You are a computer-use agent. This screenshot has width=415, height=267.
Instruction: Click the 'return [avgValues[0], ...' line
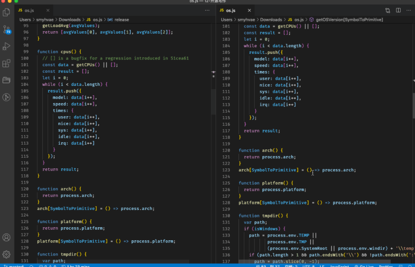(107, 32)
